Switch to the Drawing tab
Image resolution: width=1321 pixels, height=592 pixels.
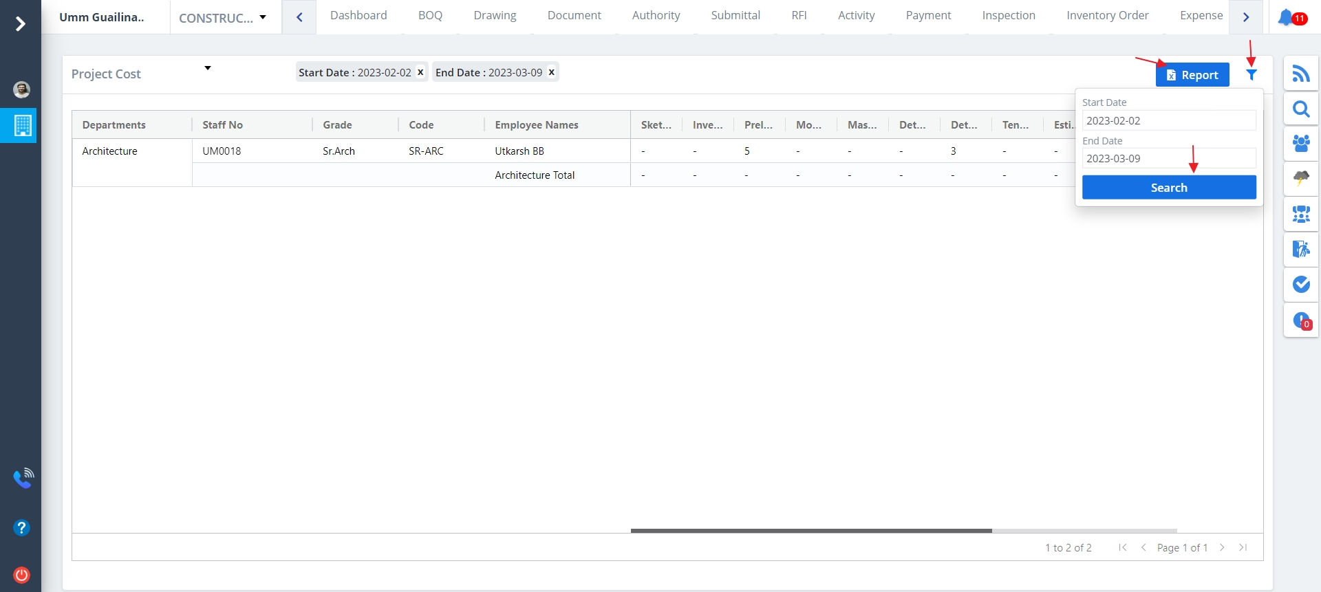click(x=495, y=16)
